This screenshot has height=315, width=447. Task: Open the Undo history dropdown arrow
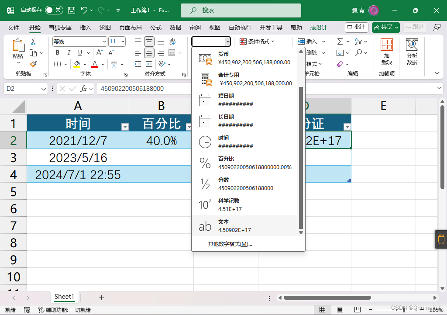point(92,10)
